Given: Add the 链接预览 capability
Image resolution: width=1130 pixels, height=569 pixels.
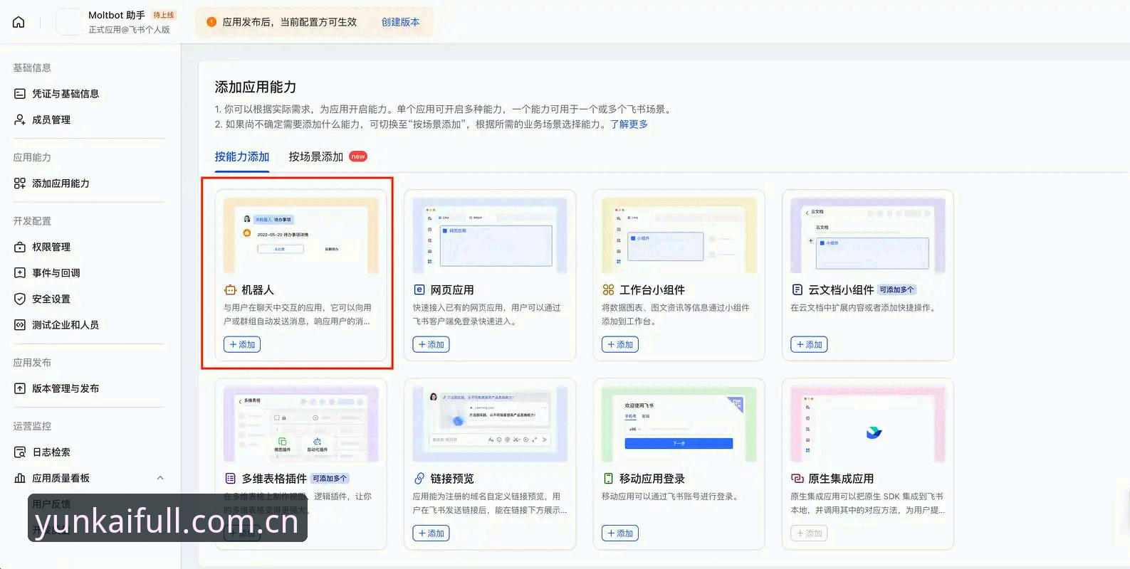Looking at the screenshot, I should pos(431,533).
